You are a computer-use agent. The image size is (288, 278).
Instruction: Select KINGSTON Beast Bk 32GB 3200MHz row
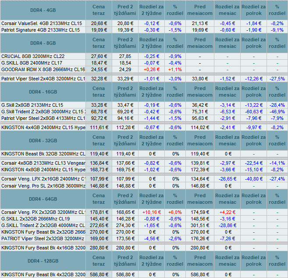[x=43, y=154]
